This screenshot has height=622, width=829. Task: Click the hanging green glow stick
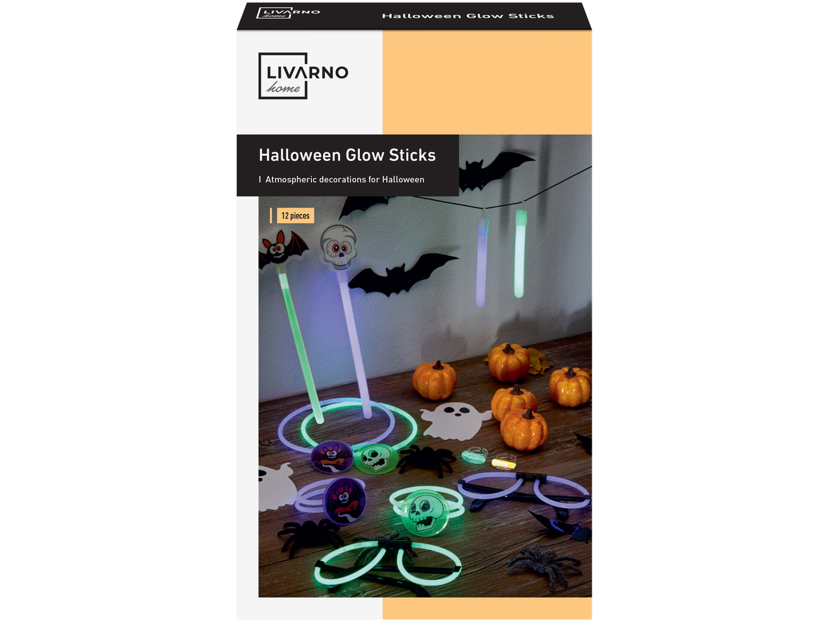[x=519, y=254]
